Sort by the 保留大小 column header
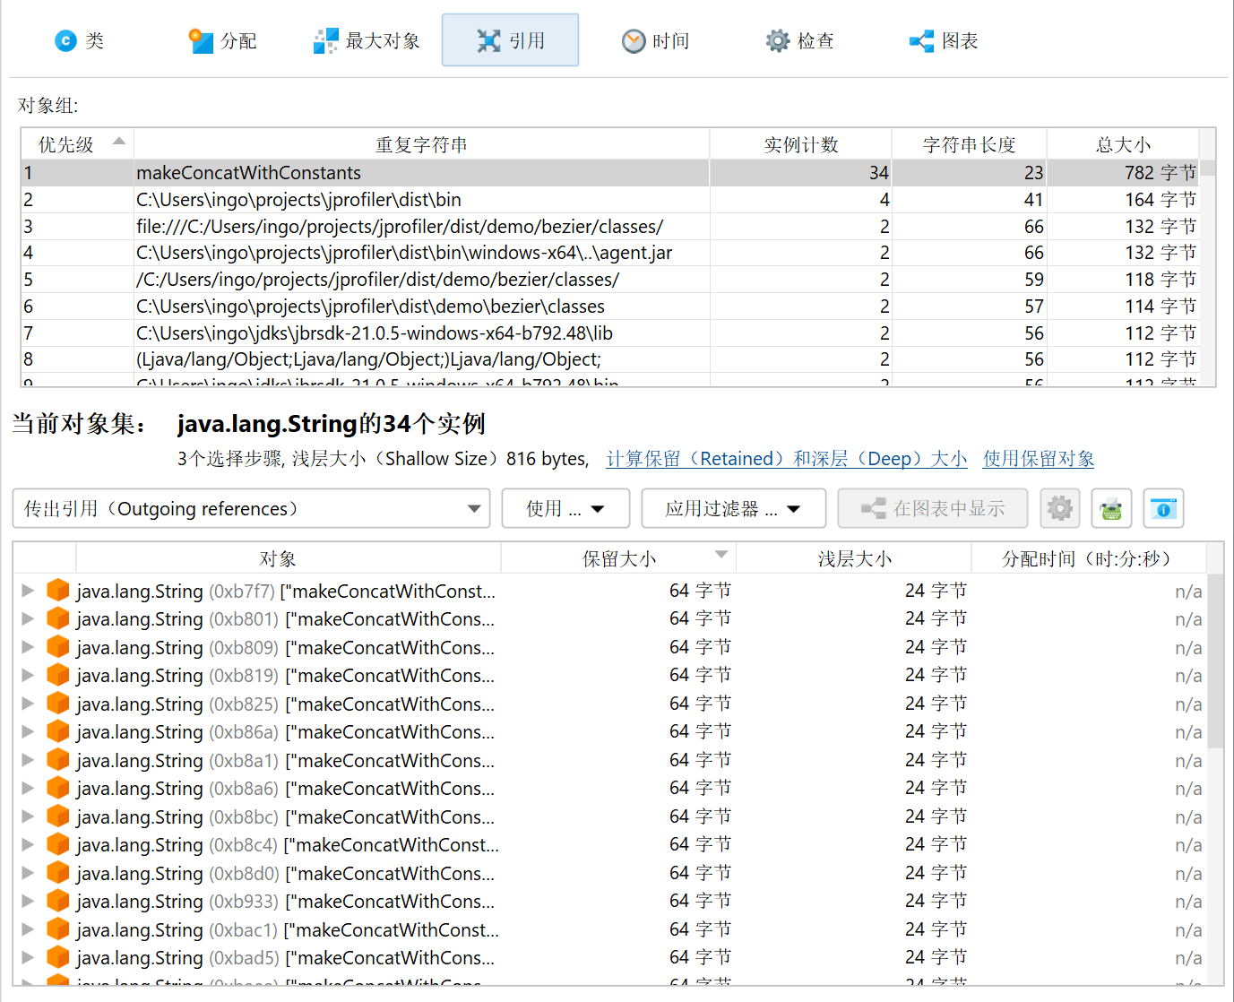Image resolution: width=1234 pixels, height=1002 pixels. 618,558
